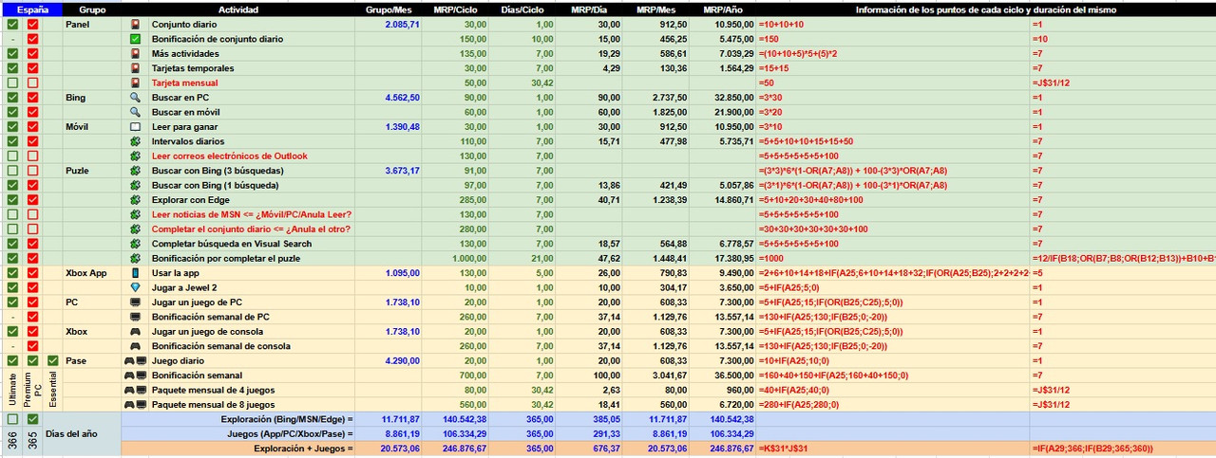Viewport: 1216px width, 458px height.
Task: Click the puzzle icon beside Leer correos electrónicos de Outlook
Action: (135, 156)
